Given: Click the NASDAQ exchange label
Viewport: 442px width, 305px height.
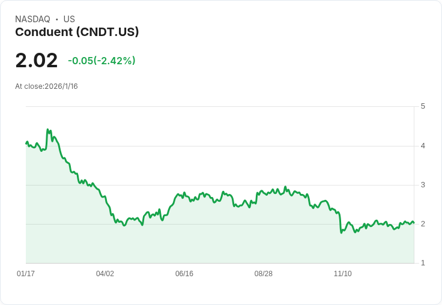Looking at the screenshot, I should (x=32, y=19).
